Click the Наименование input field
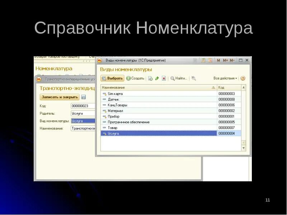 [x=83, y=128]
